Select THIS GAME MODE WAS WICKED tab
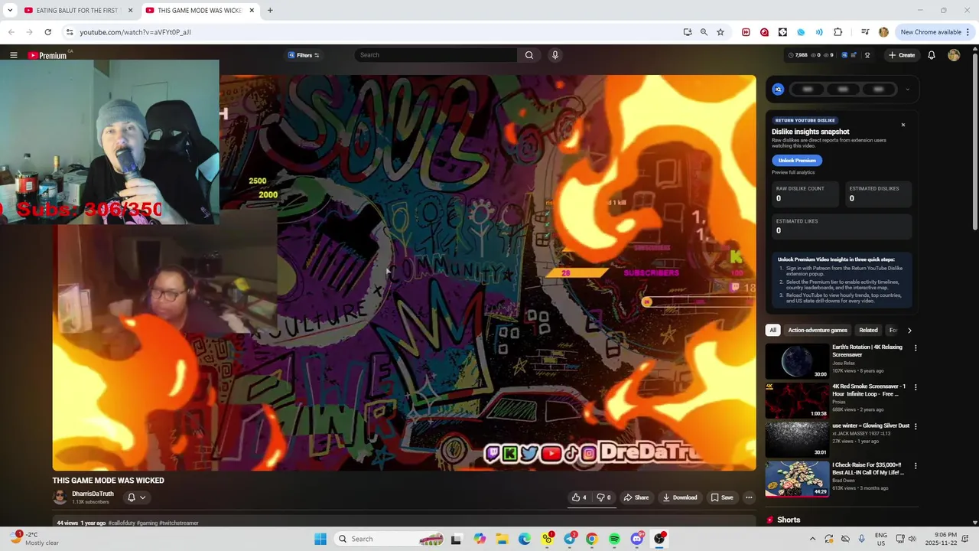Screen dimensions: 979x551 199,11
